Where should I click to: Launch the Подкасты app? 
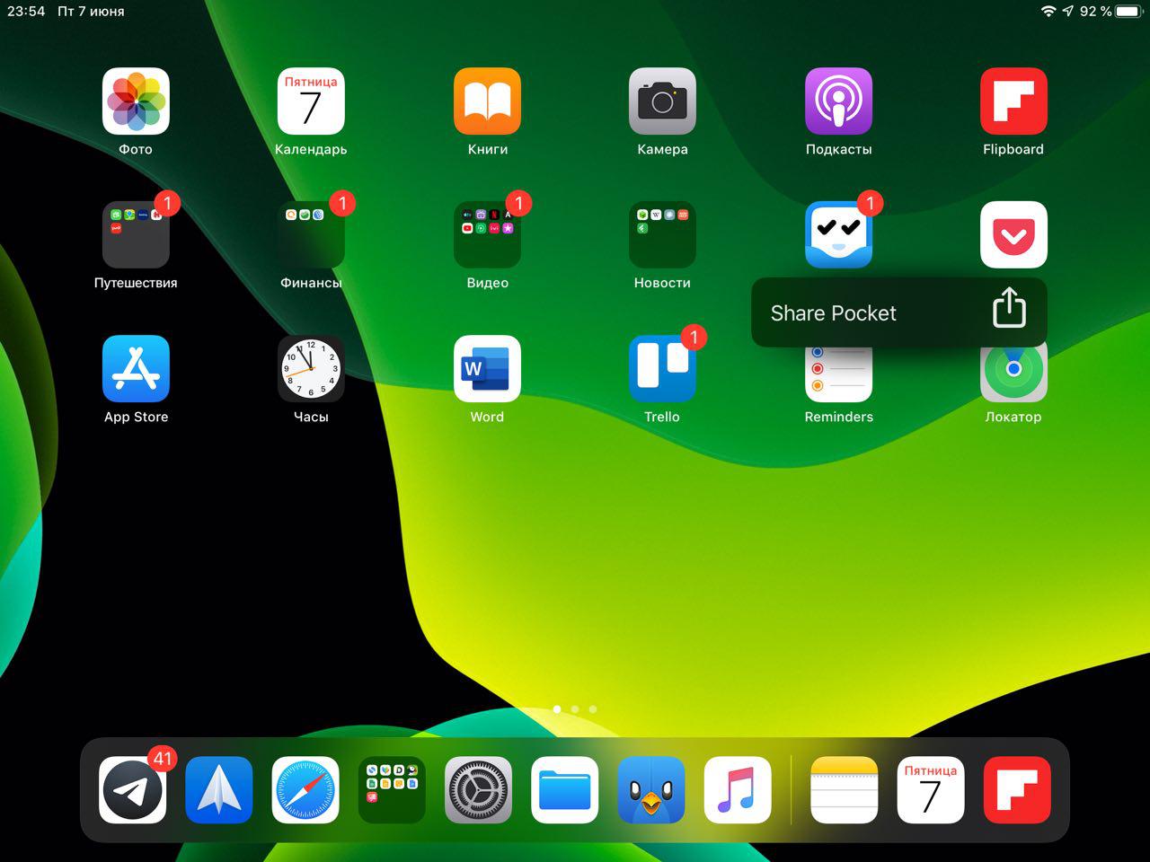tap(838, 101)
